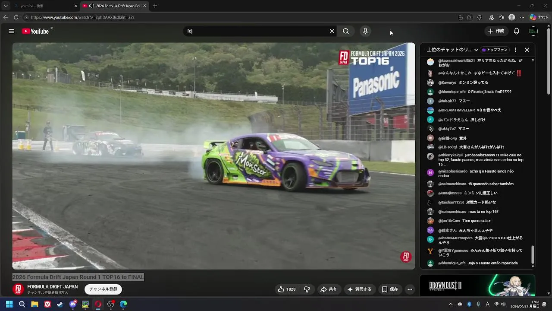The width and height of the screenshot is (552, 311).
Task: Subscribe with the チャンネル登録 button
Action: pos(103,289)
